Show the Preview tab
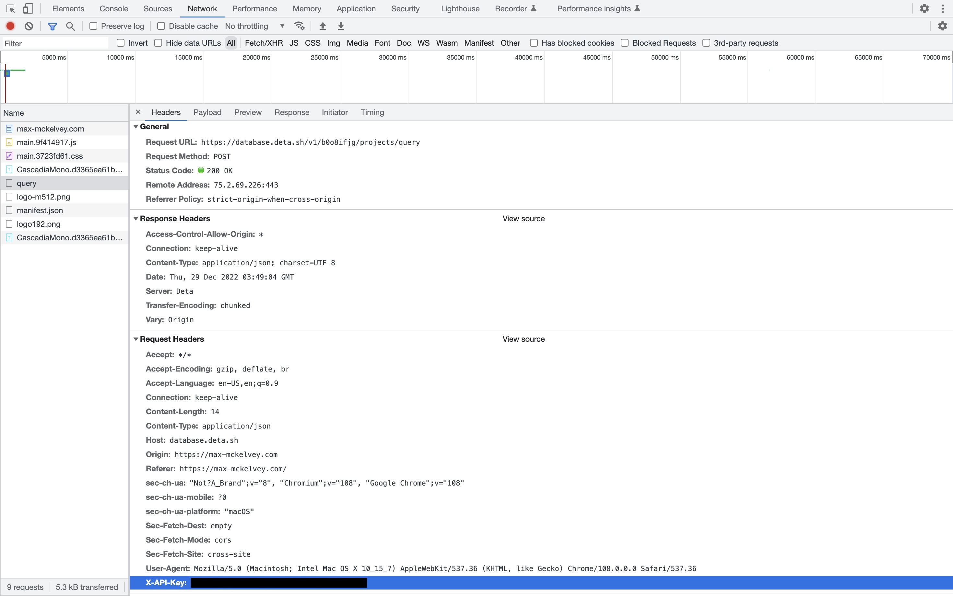Image resolution: width=953 pixels, height=596 pixels. pyautogui.click(x=248, y=112)
